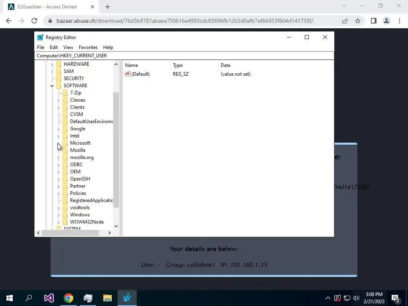This screenshot has width=408, height=306.
Task: Select the 7-Zip folder icon
Action: (x=65, y=93)
